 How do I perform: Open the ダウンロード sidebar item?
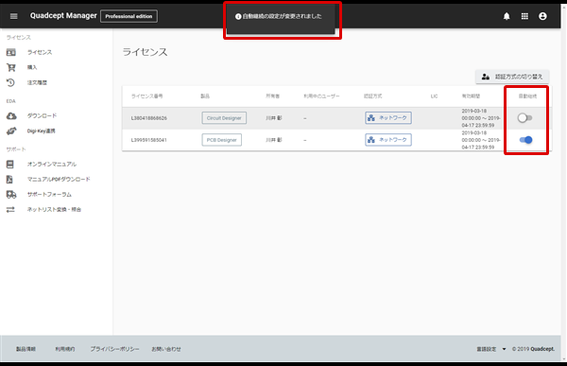[42, 115]
